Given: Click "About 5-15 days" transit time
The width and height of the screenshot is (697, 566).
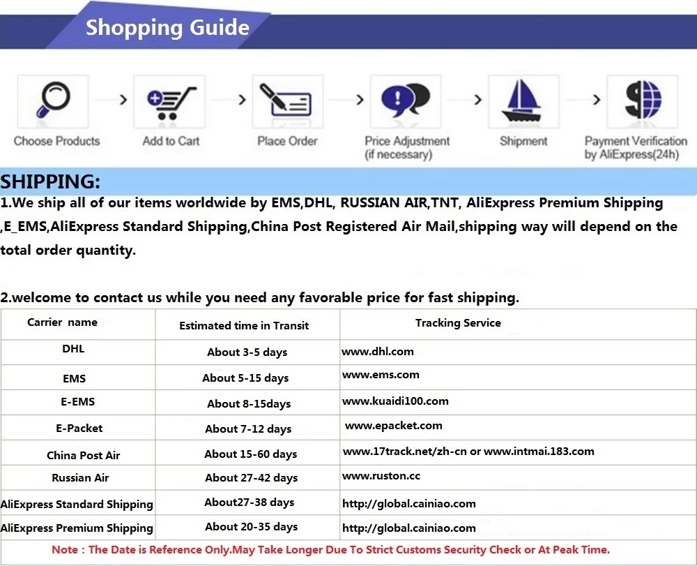Looking at the screenshot, I should tap(245, 378).
